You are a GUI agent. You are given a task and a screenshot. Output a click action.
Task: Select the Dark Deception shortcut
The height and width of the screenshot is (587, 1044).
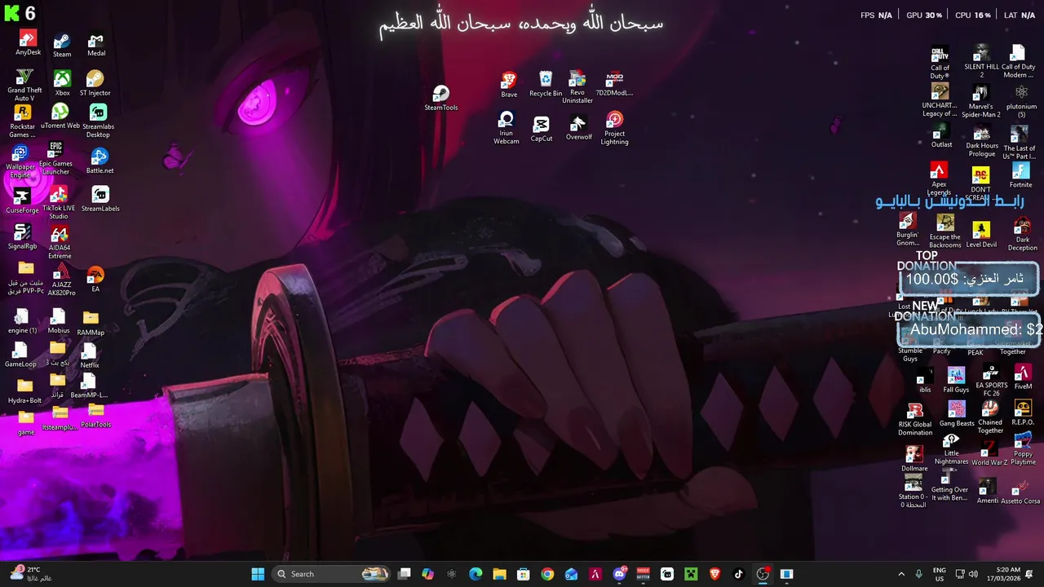(x=1022, y=234)
